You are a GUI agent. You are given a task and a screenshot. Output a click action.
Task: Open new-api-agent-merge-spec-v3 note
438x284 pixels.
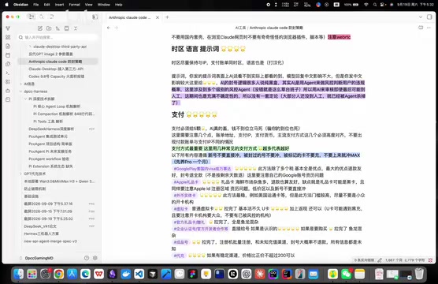[50, 241]
